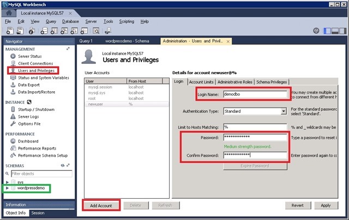Open the Session tab in Information panel
This screenshot has width=349, height=220.
click(38, 213)
